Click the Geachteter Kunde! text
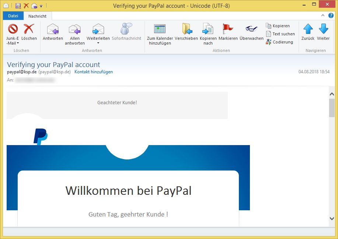338x239 pixels. point(117,102)
